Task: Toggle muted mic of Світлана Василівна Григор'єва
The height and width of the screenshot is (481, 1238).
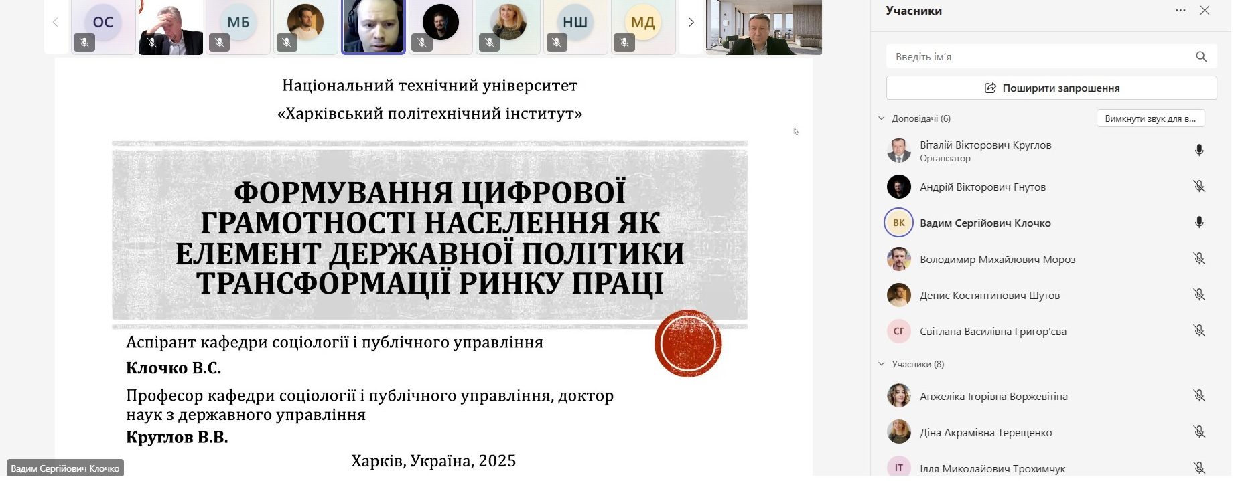Action: click(x=1199, y=331)
